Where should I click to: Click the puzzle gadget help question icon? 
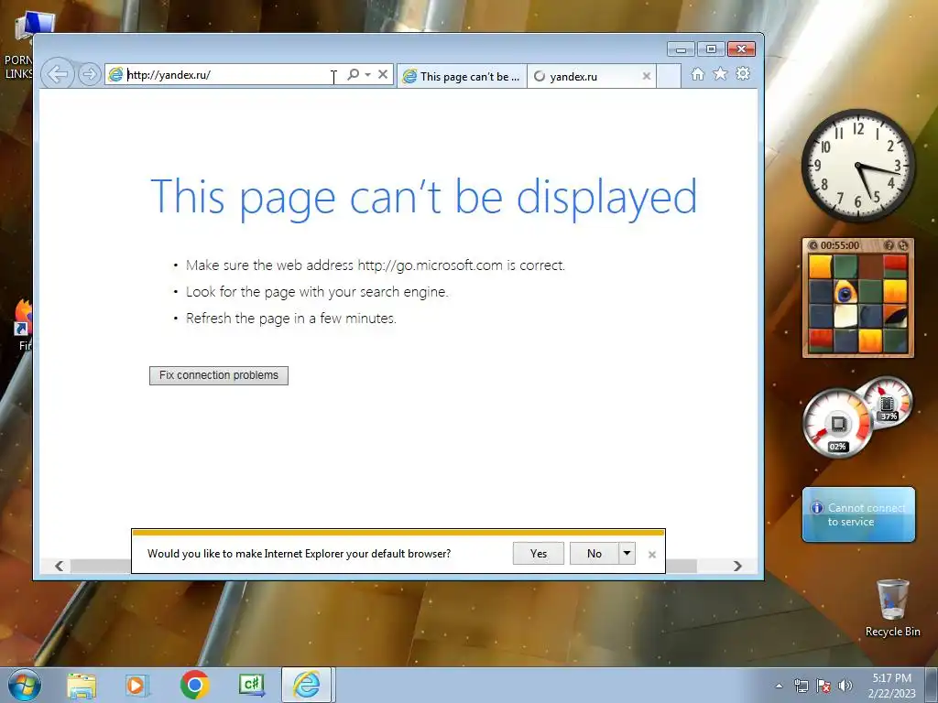(x=889, y=245)
